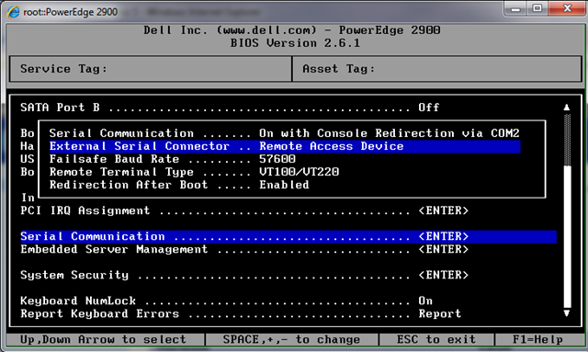Select the Redirection After Boot row
Viewport: 588px width, 352px height.
click(179, 185)
